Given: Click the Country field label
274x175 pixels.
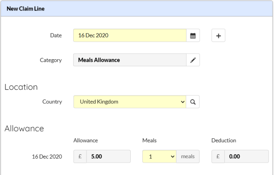Looking at the screenshot, I should 52,102.
